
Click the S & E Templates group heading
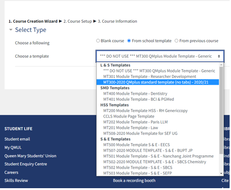tap(115, 139)
